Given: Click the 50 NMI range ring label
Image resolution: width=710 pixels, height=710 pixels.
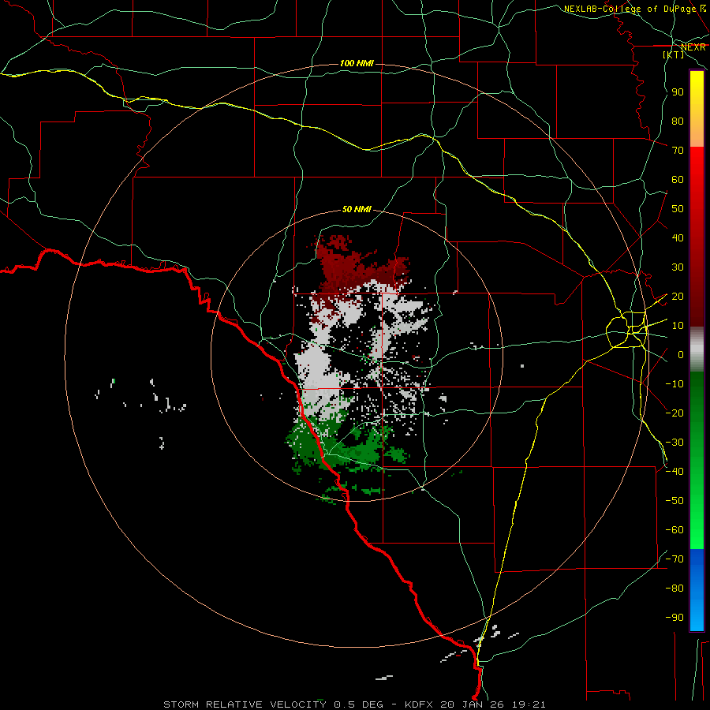Looking at the screenshot, I should pyautogui.click(x=357, y=209).
